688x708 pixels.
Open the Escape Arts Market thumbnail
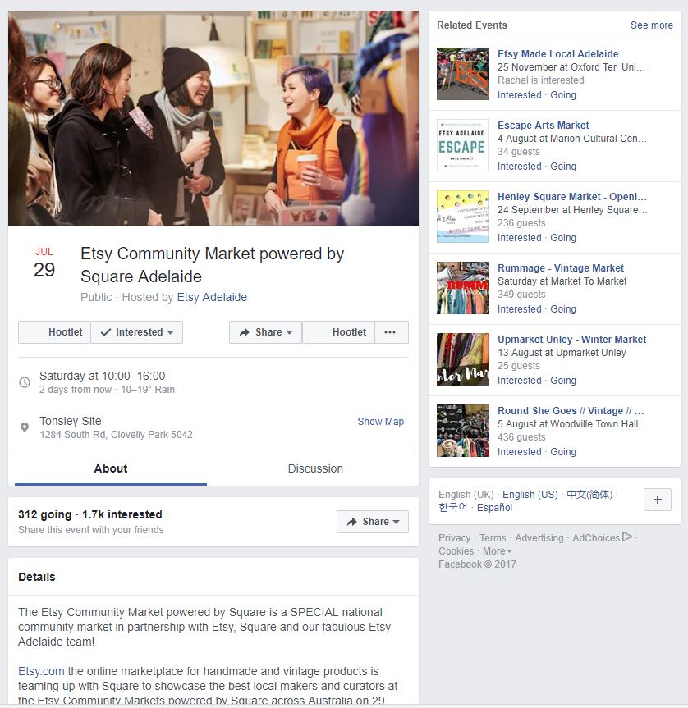click(x=462, y=145)
